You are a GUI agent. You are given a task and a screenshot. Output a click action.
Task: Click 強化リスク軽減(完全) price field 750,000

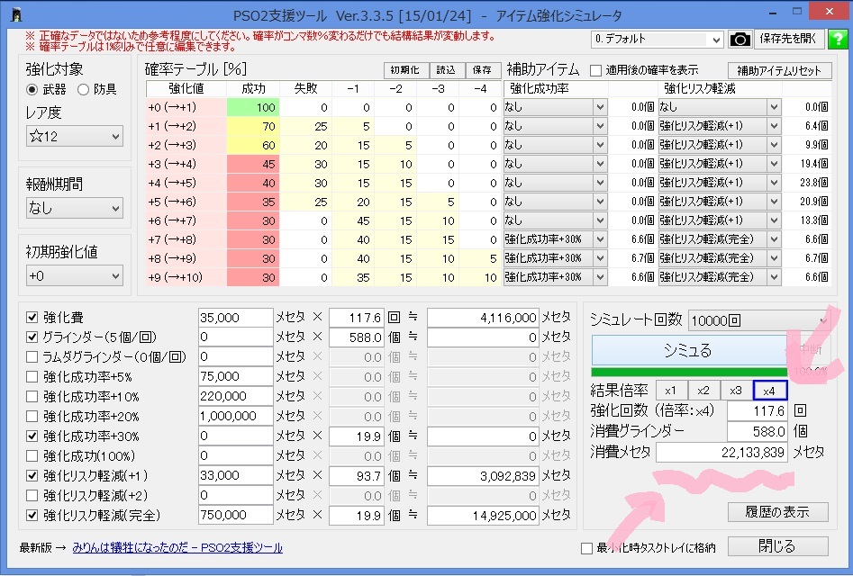tap(236, 515)
